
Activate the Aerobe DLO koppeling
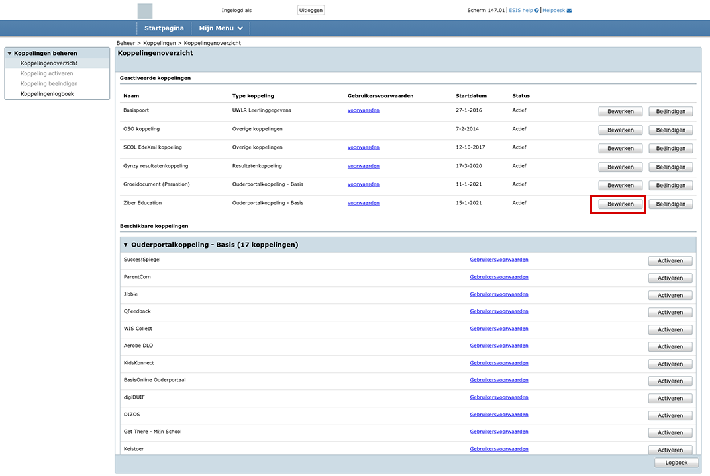670,346
